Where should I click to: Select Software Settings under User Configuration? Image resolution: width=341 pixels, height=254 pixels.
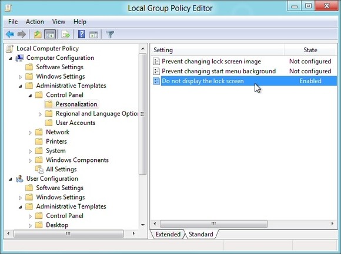(59, 188)
